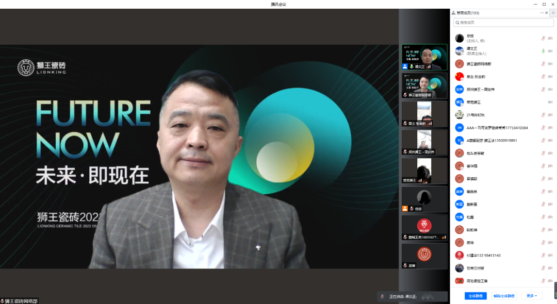Viewport: 557px width, 304px height.
Task: Click in the 搜索成员 search field
Action: (503, 23)
